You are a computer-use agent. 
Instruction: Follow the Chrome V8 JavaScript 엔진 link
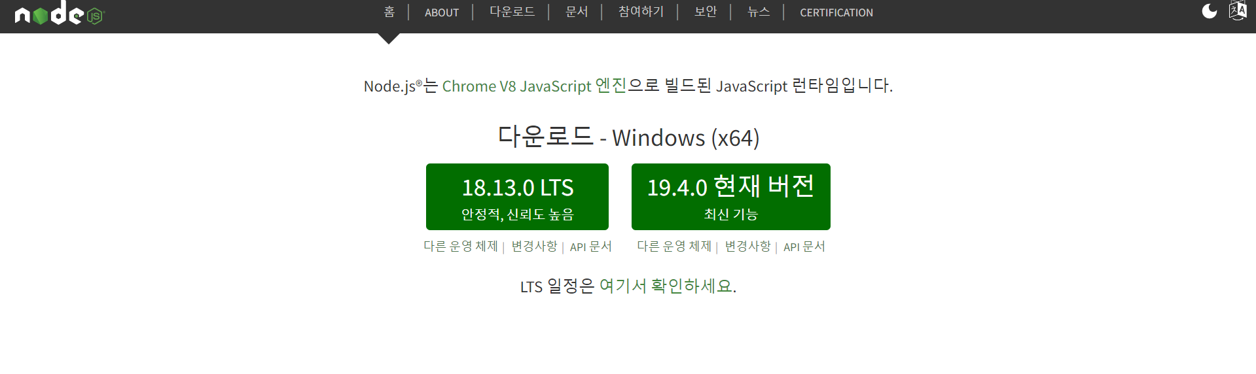pos(534,86)
